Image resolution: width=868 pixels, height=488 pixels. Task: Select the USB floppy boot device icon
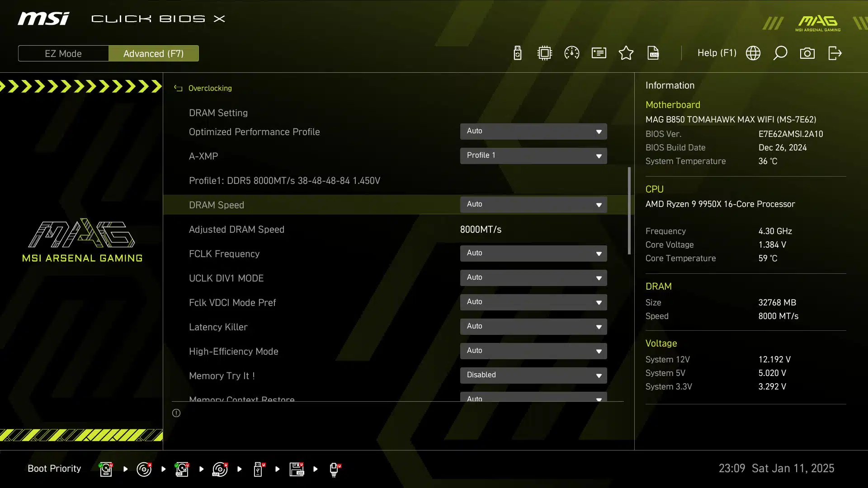pos(297,469)
